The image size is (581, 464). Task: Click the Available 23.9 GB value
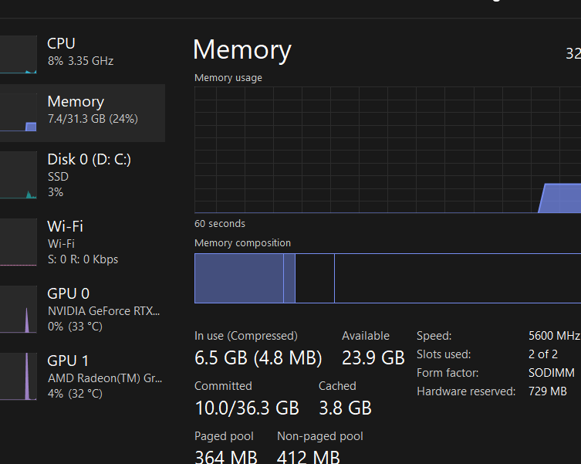[373, 358]
